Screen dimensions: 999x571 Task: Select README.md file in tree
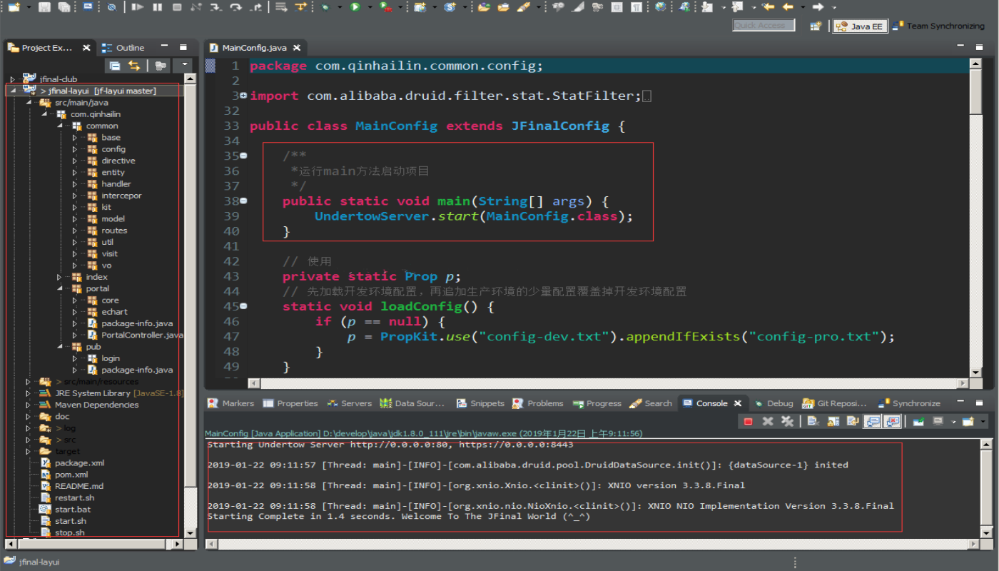[78, 486]
